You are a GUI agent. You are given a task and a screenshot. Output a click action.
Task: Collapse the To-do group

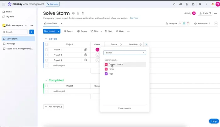click(46, 39)
